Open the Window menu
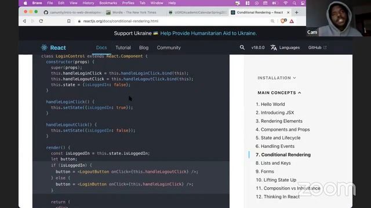Screen dimensions: 371x208 [157, 3]
